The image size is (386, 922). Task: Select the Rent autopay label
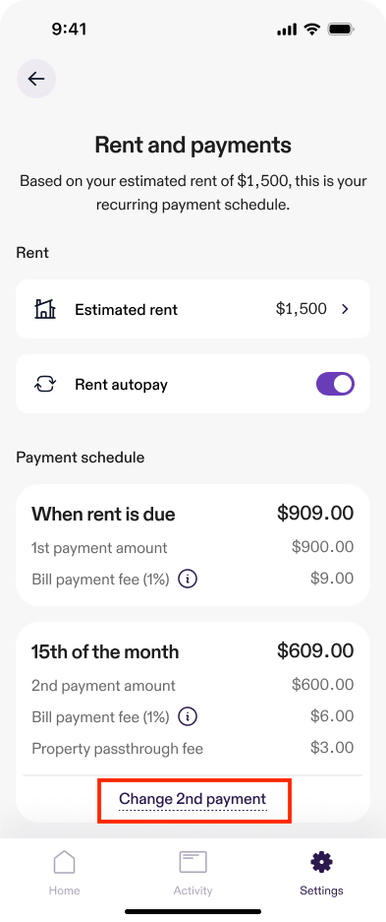click(x=122, y=385)
